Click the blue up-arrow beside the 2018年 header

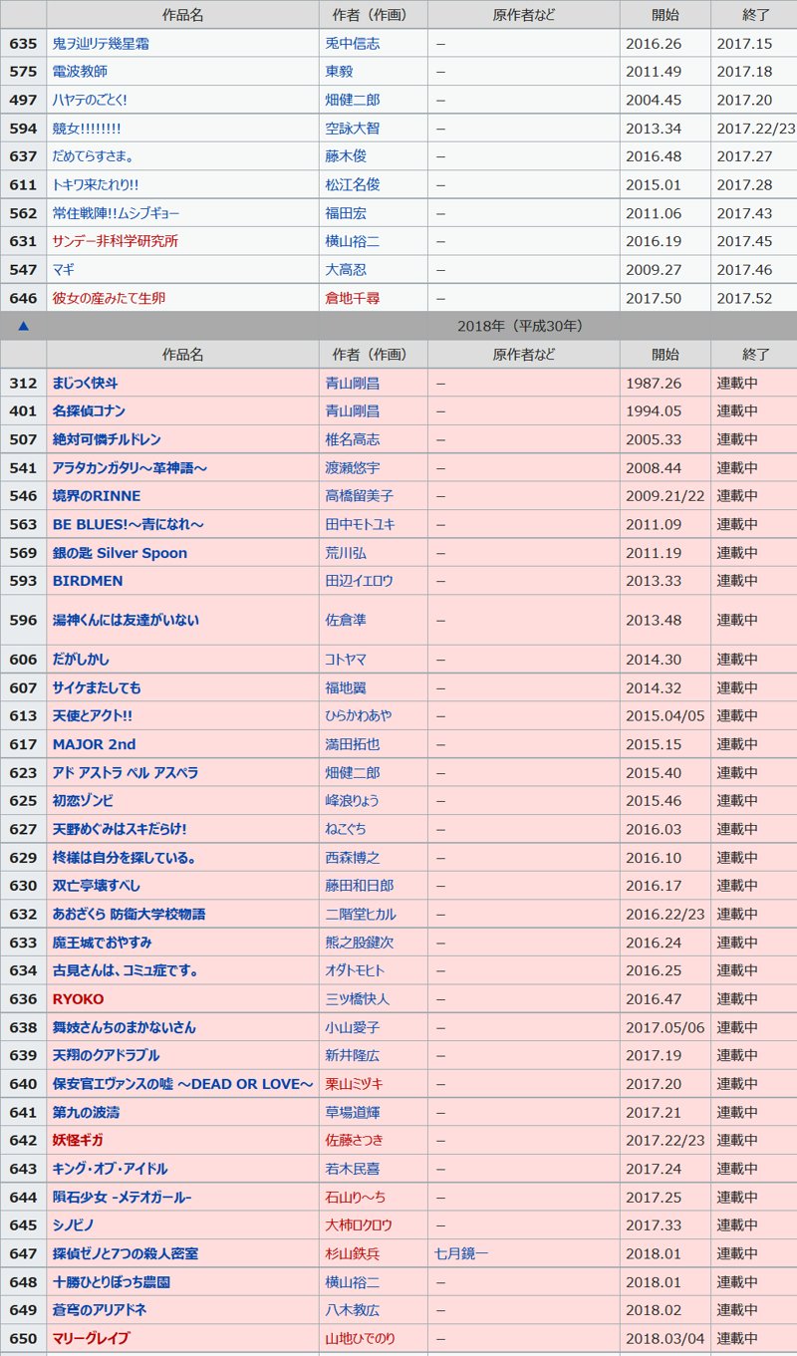23,326
